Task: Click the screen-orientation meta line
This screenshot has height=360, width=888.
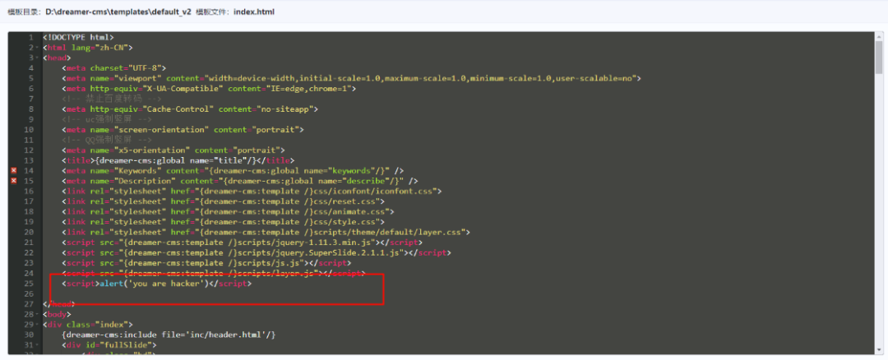Action: coord(183,130)
